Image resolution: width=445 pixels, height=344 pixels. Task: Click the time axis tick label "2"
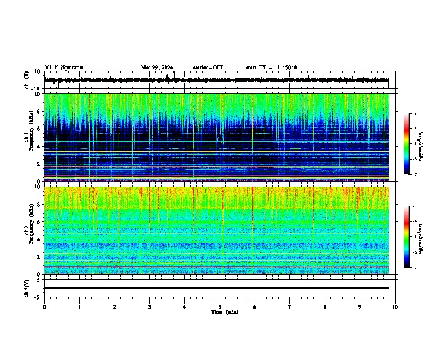click(x=115, y=307)
